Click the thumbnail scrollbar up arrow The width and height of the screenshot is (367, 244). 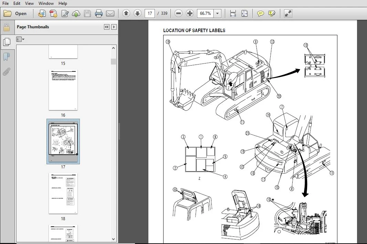tap(114, 48)
